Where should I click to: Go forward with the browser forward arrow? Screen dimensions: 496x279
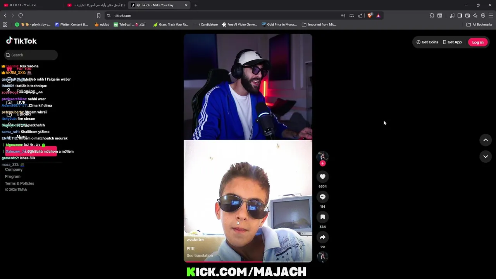pos(12,15)
